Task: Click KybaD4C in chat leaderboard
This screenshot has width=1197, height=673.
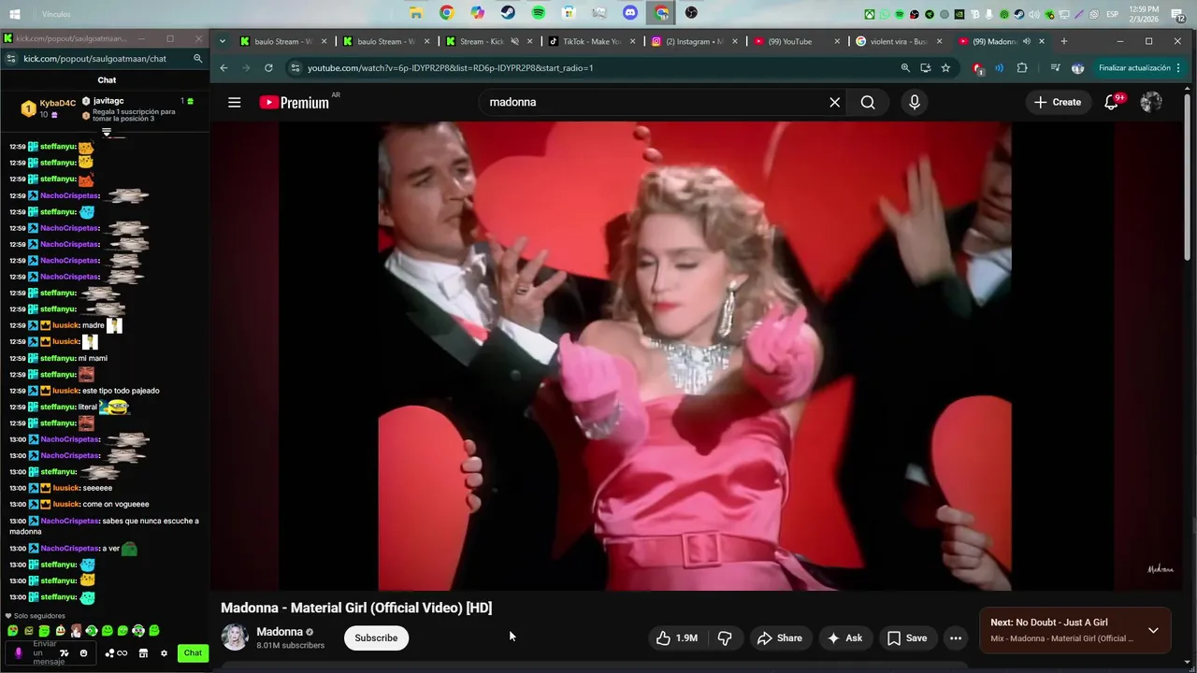Action: click(58, 103)
